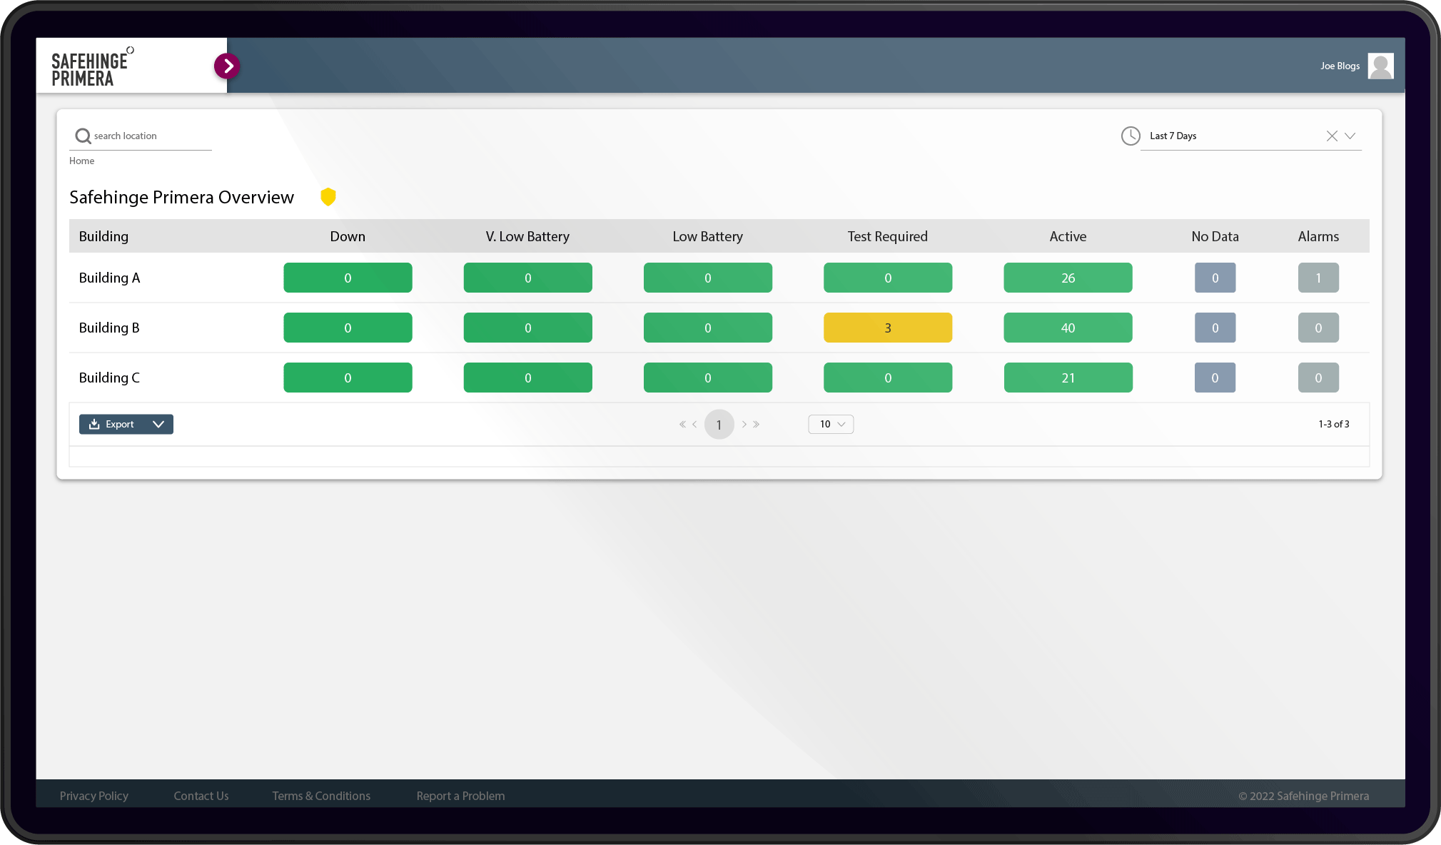Click the Safehinge Primera logo
This screenshot has width=1441, height=845.
point(91,67)
